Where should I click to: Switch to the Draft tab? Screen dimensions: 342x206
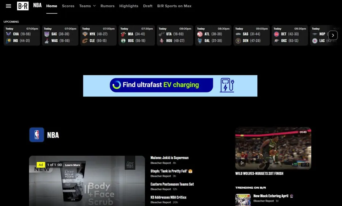148,6
